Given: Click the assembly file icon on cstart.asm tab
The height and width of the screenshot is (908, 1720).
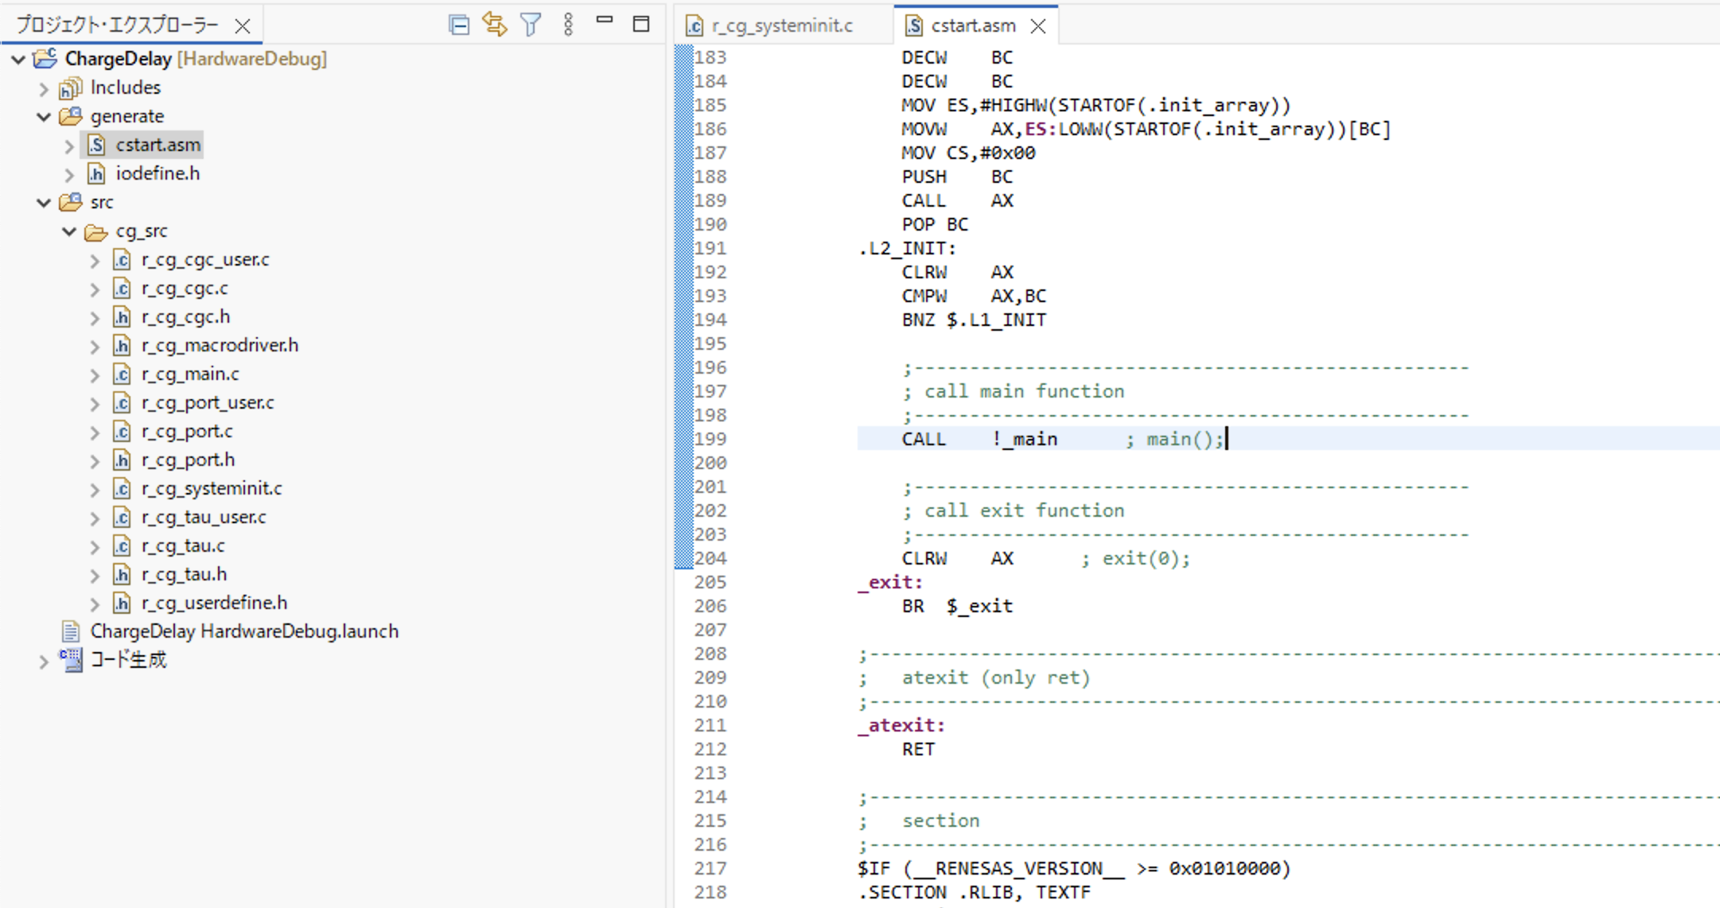Looking at the screenshot, I should point(913,25).
